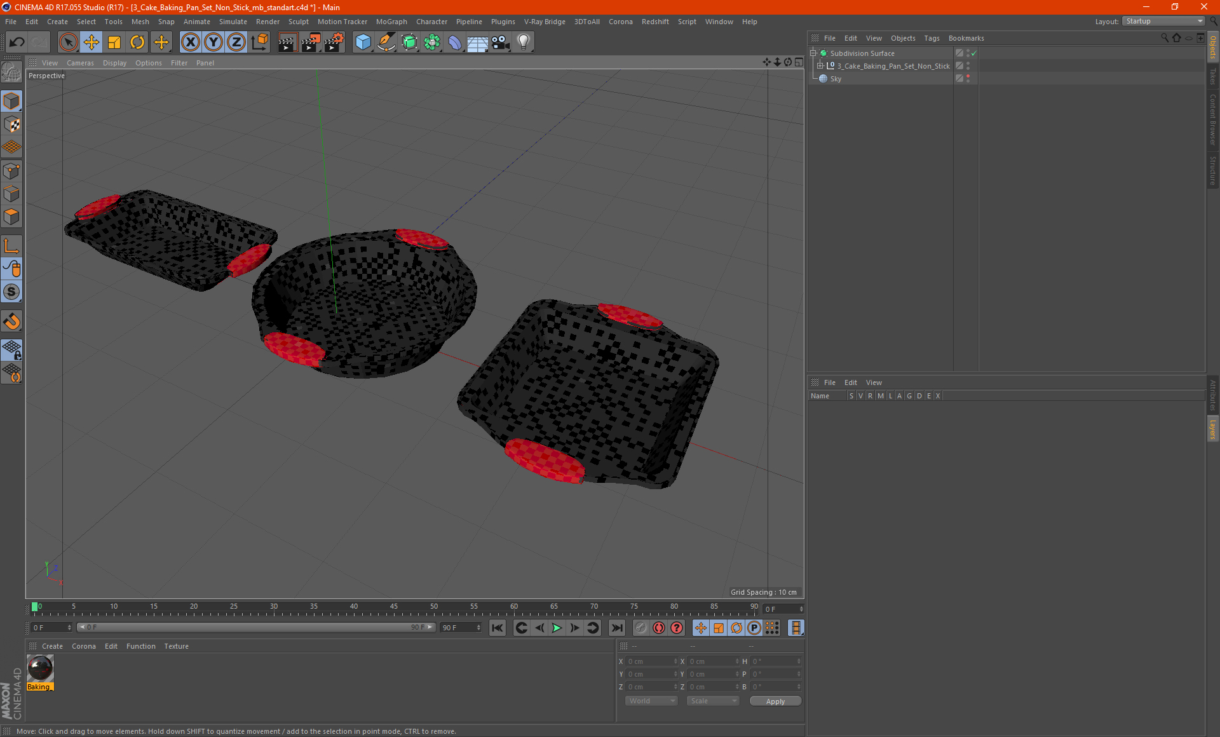Activate the Scale tool
1220x737 pixels.
tap(114, 43)
